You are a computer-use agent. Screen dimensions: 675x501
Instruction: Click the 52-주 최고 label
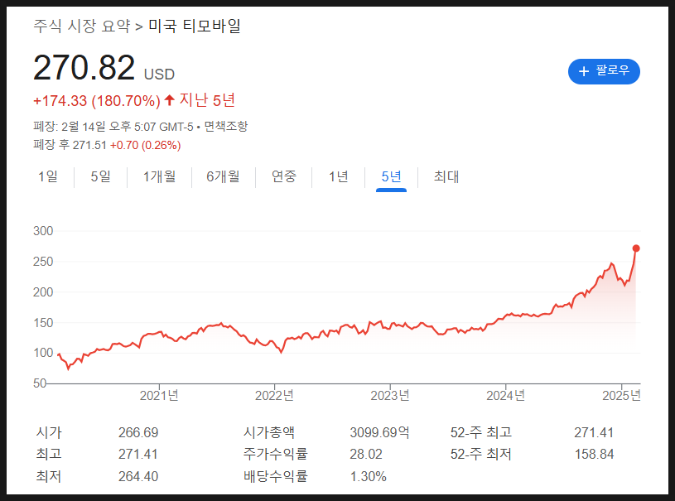click(x=481, y=432)
